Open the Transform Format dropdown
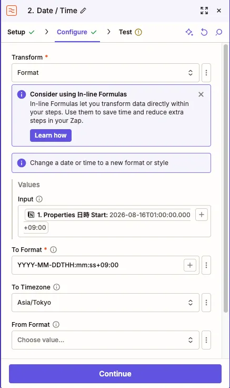Image resolution: width=230 pixels, height=388 pixels. click(x=105, y=73)
